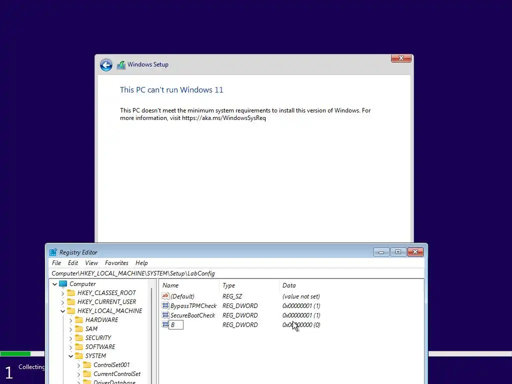
Task: Click the HARDWARE folder icon
Action: click(79, 320)
